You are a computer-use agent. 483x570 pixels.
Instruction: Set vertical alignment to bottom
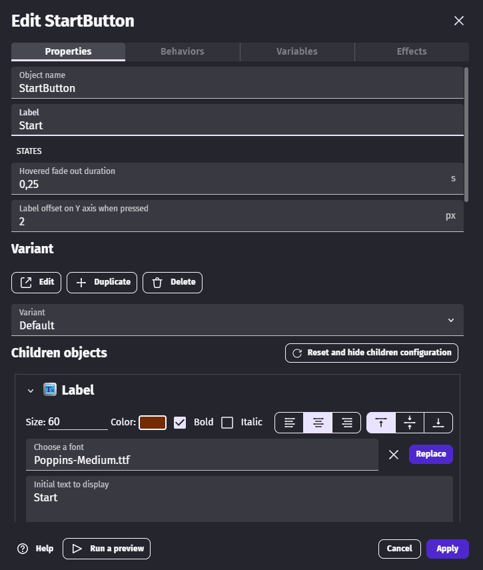438,423
